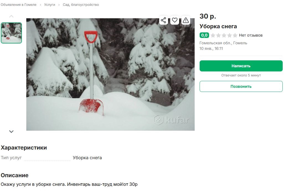
Task: Click the "Гомельская обл., Гомель" location text
Action: 223,43
